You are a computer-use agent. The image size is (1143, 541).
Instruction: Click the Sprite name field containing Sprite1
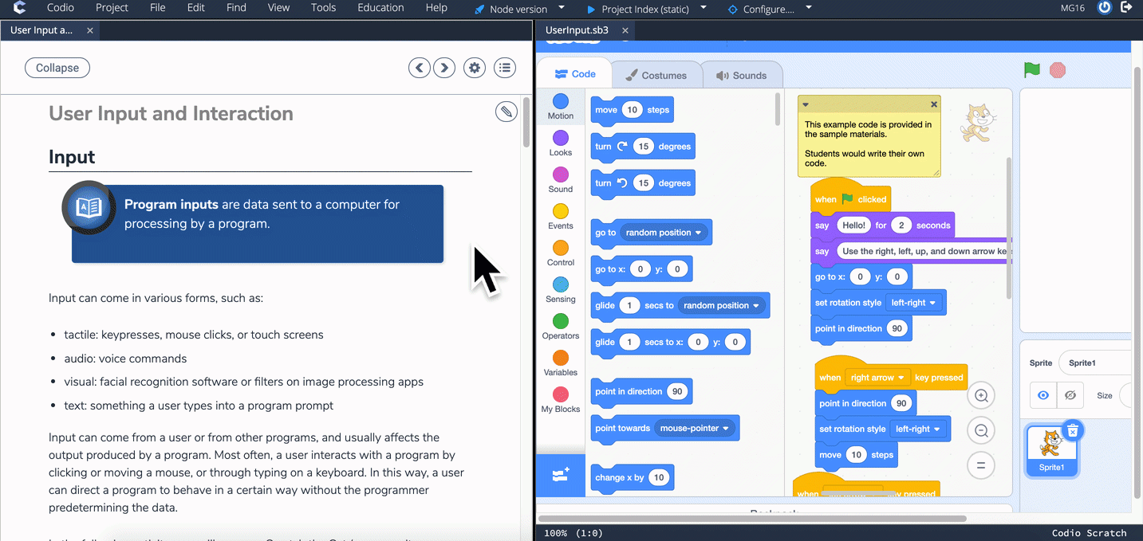pyautogui.click(x=1094, y=363)
